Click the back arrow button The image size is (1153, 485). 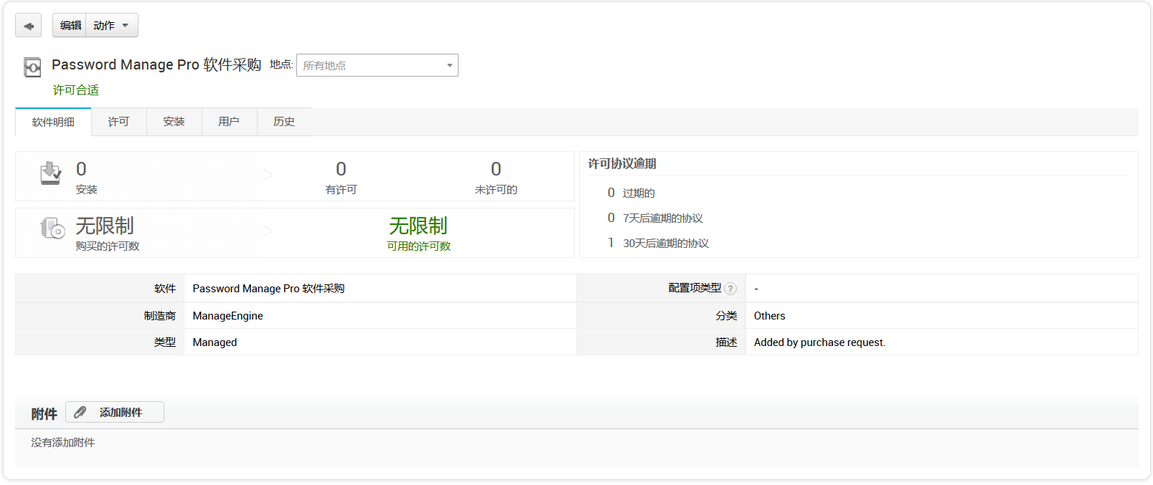pyautogui.click(x=28, y=26)
